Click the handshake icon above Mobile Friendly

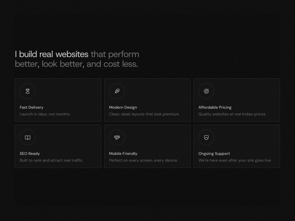pos(117,137)
